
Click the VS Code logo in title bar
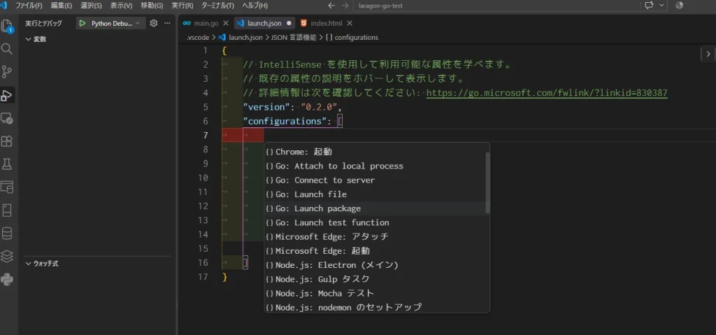[x=3, y=6]
